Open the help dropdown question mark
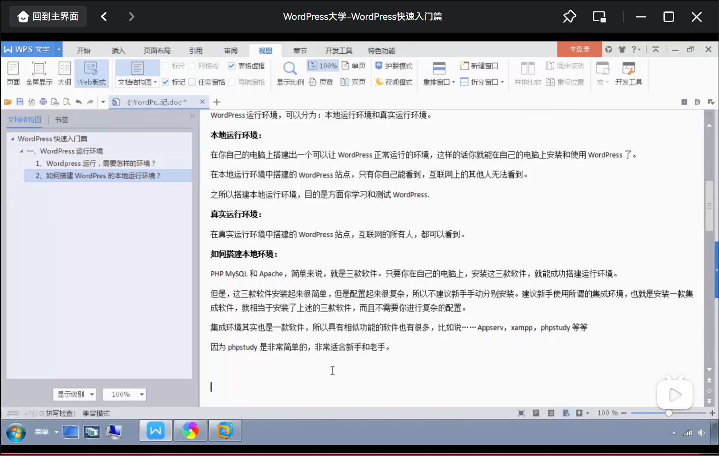This screenshot has width=719, height=456. (x=636, y=49)
